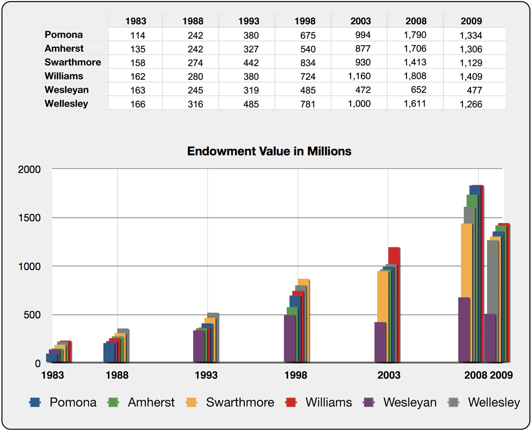The image size is (531, 431).
Task: Select the Wesleyan table row header
Action: pyautogui.click(x=76, y=90)
